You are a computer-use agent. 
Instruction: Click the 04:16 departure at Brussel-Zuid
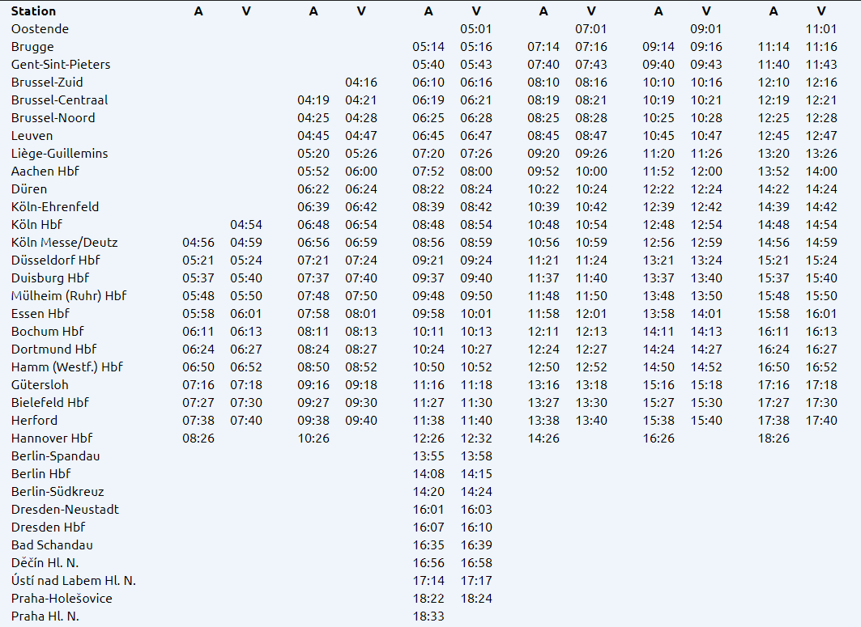[x=361, y=83]
